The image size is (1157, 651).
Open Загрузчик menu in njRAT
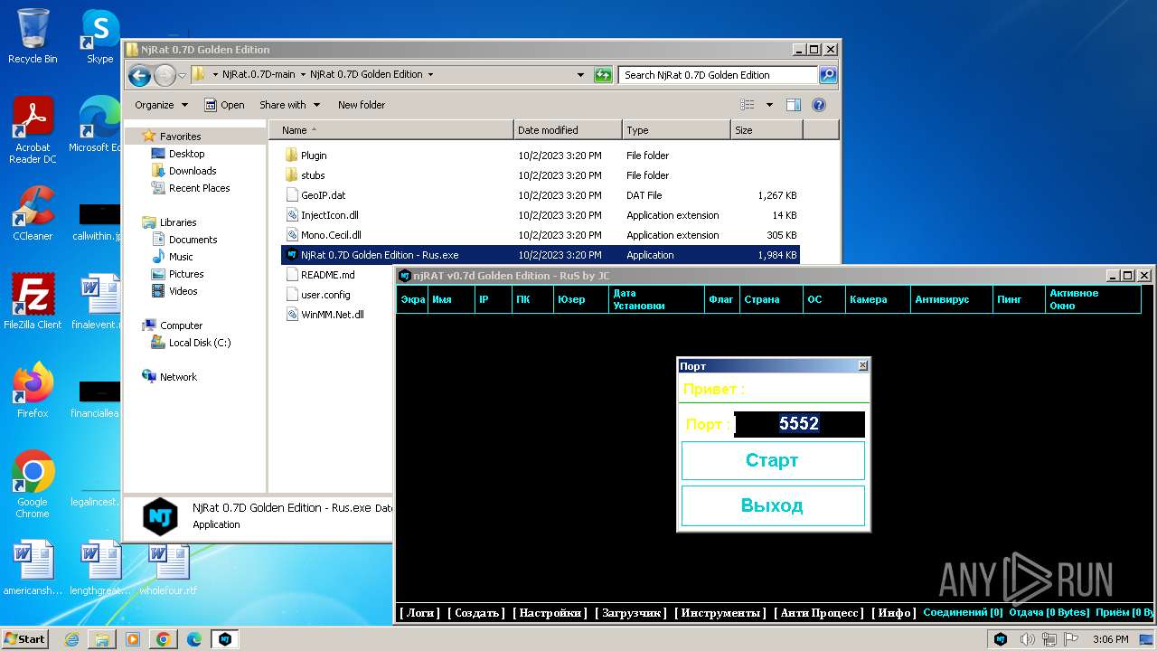(x=631, y=613)
